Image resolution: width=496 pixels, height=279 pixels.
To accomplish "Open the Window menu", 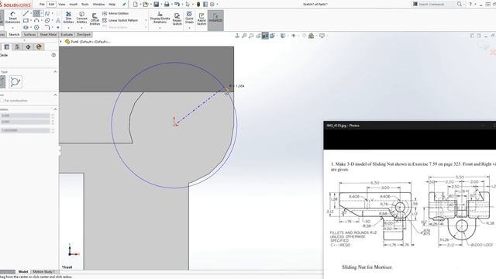I will coord(98,5).
